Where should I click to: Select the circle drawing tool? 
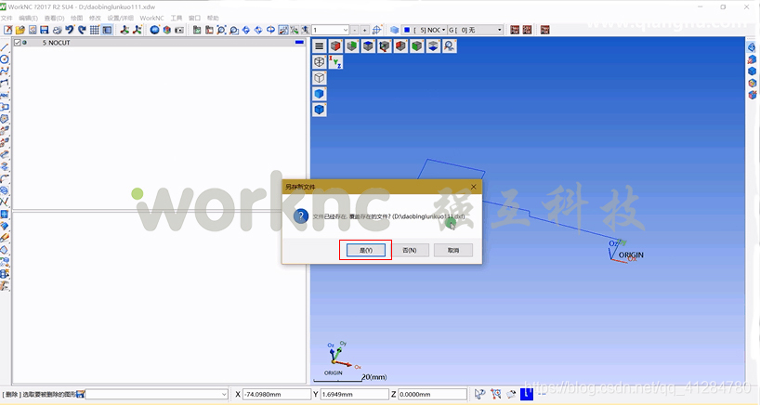5,59
